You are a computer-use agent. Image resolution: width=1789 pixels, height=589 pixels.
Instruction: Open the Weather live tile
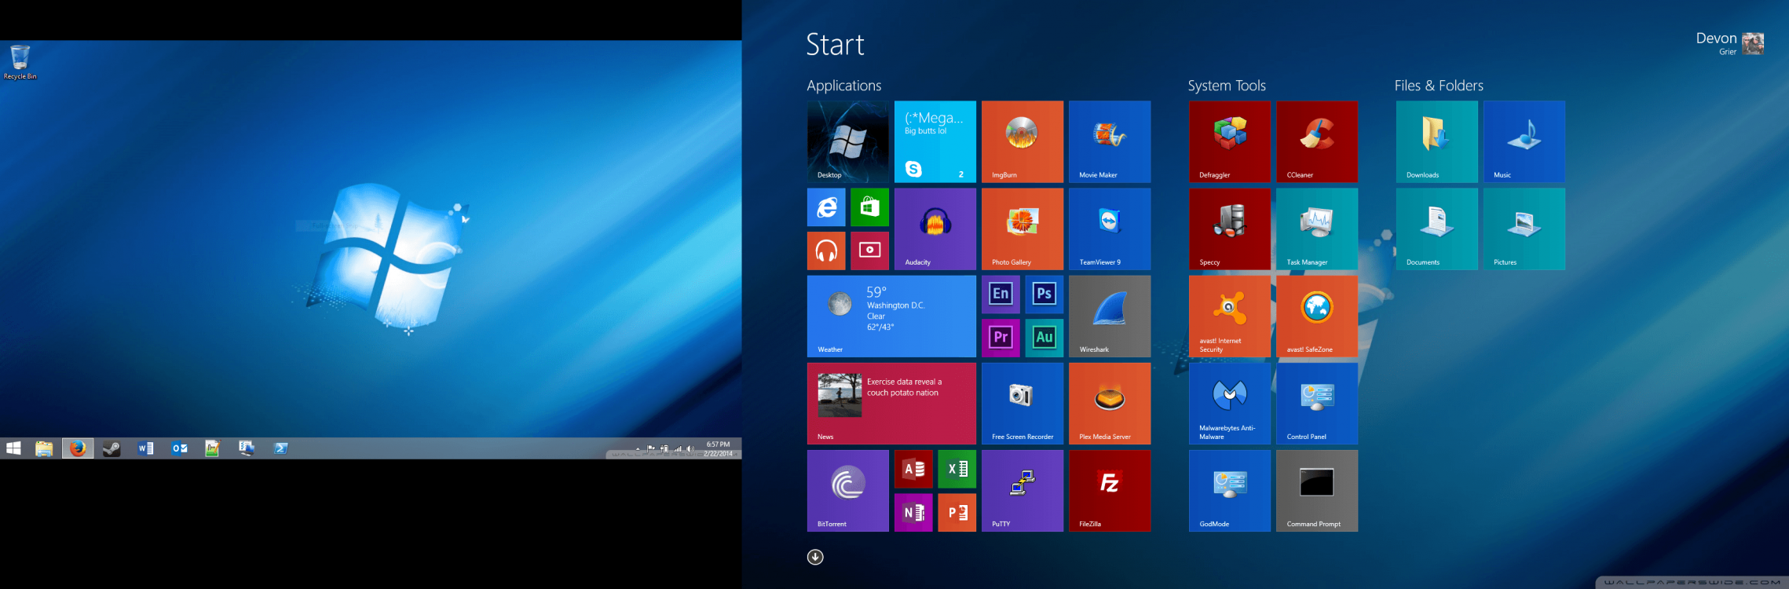(x=891, y=316)
